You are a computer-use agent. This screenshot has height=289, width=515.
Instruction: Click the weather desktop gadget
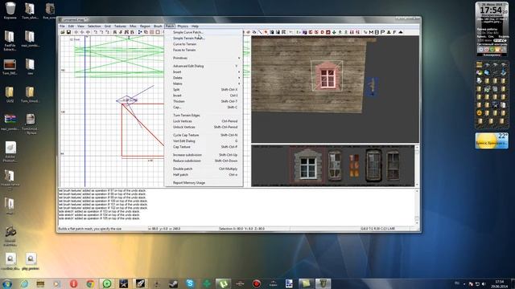pos(492,141)
